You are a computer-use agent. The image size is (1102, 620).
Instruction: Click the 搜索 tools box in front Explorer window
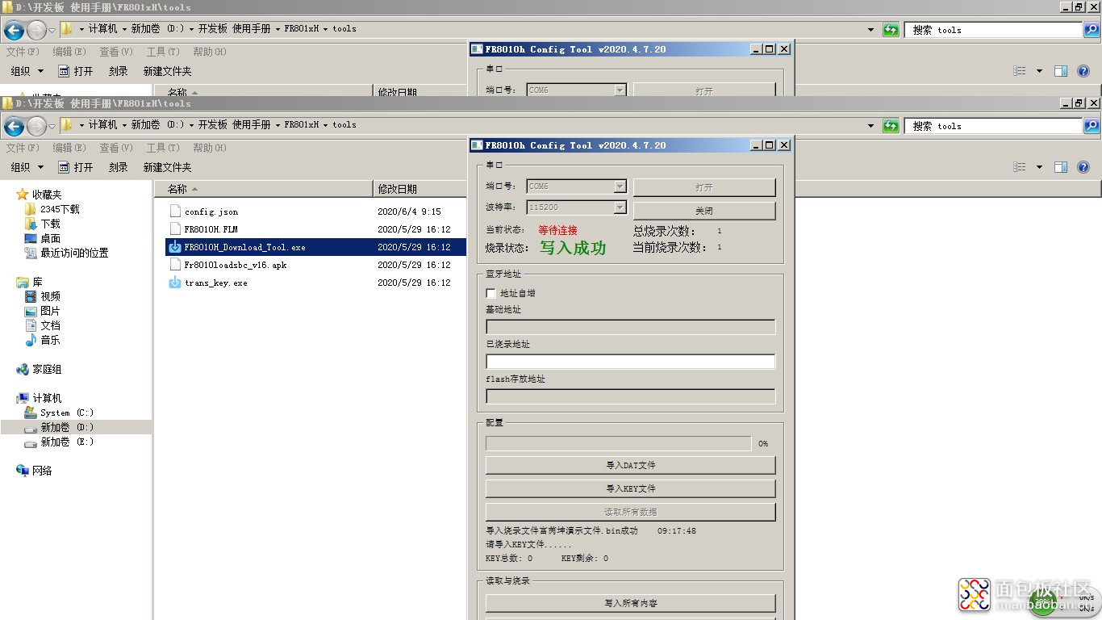point(993,126)
